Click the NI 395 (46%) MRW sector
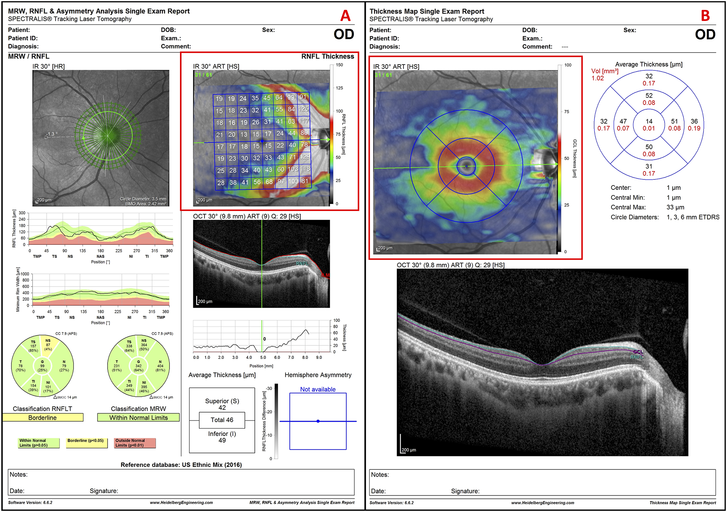The image size is (727, 512). coord(144,387)
